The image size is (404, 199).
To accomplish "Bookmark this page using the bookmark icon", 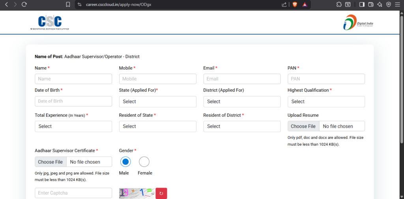I will point(68,4).
